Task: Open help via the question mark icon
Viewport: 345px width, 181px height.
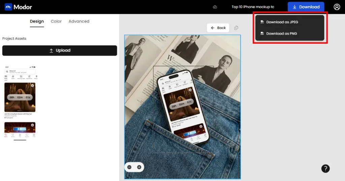Action: pyautogui.click(x=325, y=169)
